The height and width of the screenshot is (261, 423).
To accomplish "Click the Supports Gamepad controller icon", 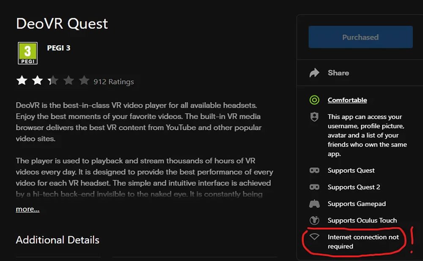I will 314,204.
